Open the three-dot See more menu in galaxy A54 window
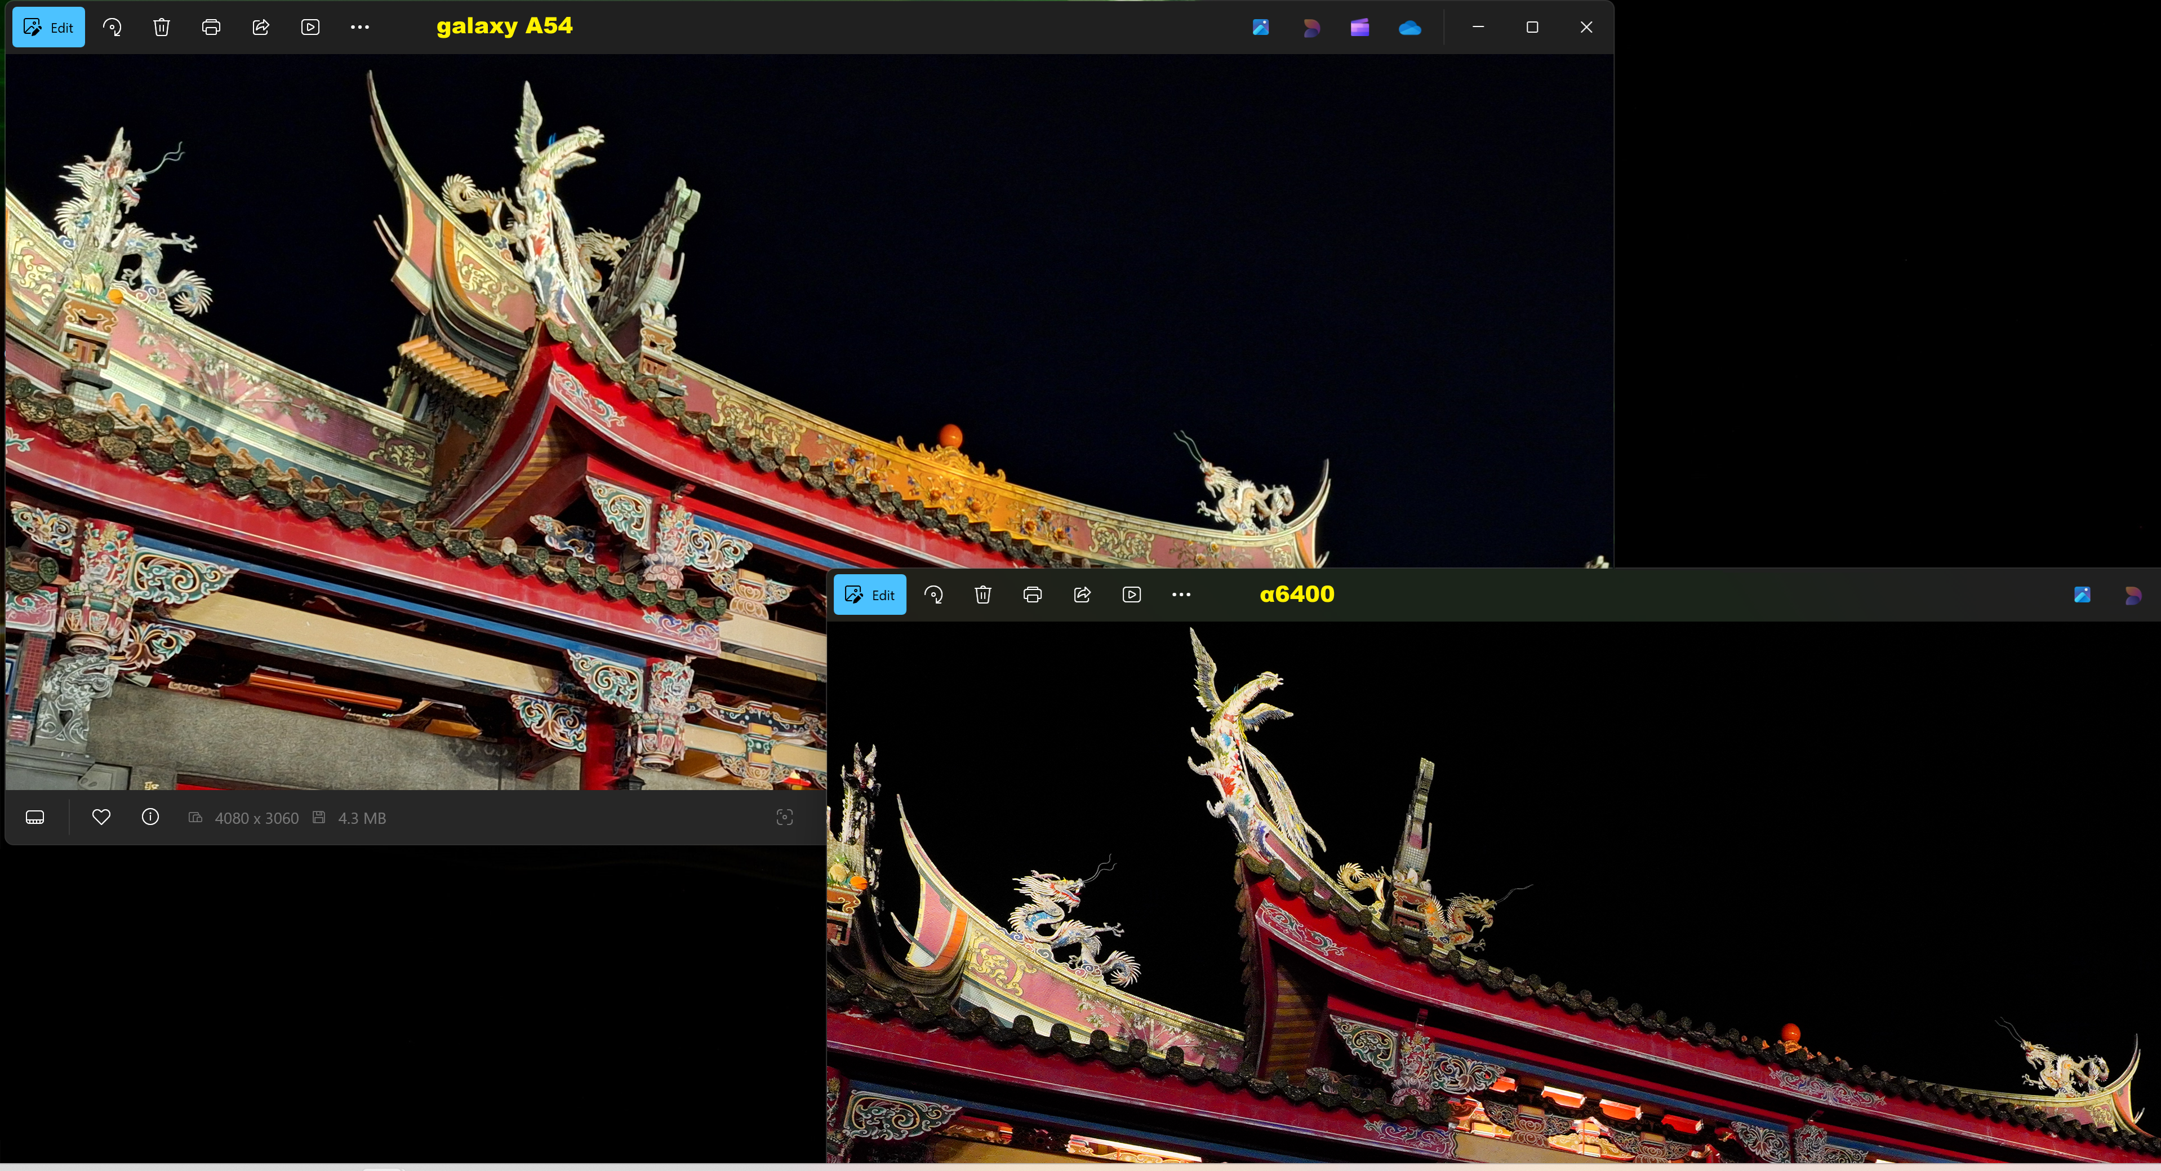Viewport: 2161px width, 1171px height. [360, 27]
